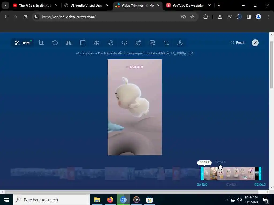The image size is (274, 205).
Task: Open the Chrome profile avatar
Action: click(258, 17)
